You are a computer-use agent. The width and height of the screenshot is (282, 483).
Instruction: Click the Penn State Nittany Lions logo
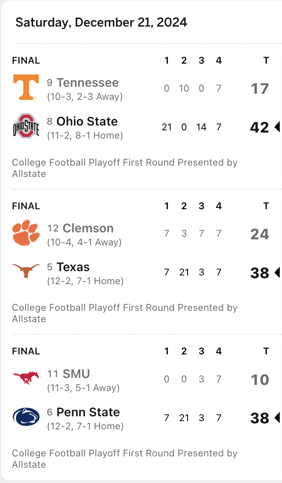(26, 417)
